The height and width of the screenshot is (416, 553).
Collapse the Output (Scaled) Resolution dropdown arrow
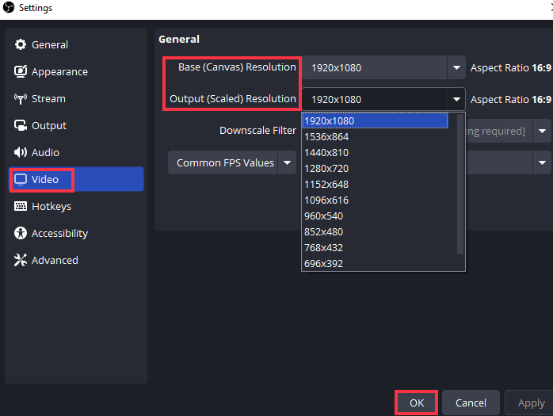pos(456,100)
